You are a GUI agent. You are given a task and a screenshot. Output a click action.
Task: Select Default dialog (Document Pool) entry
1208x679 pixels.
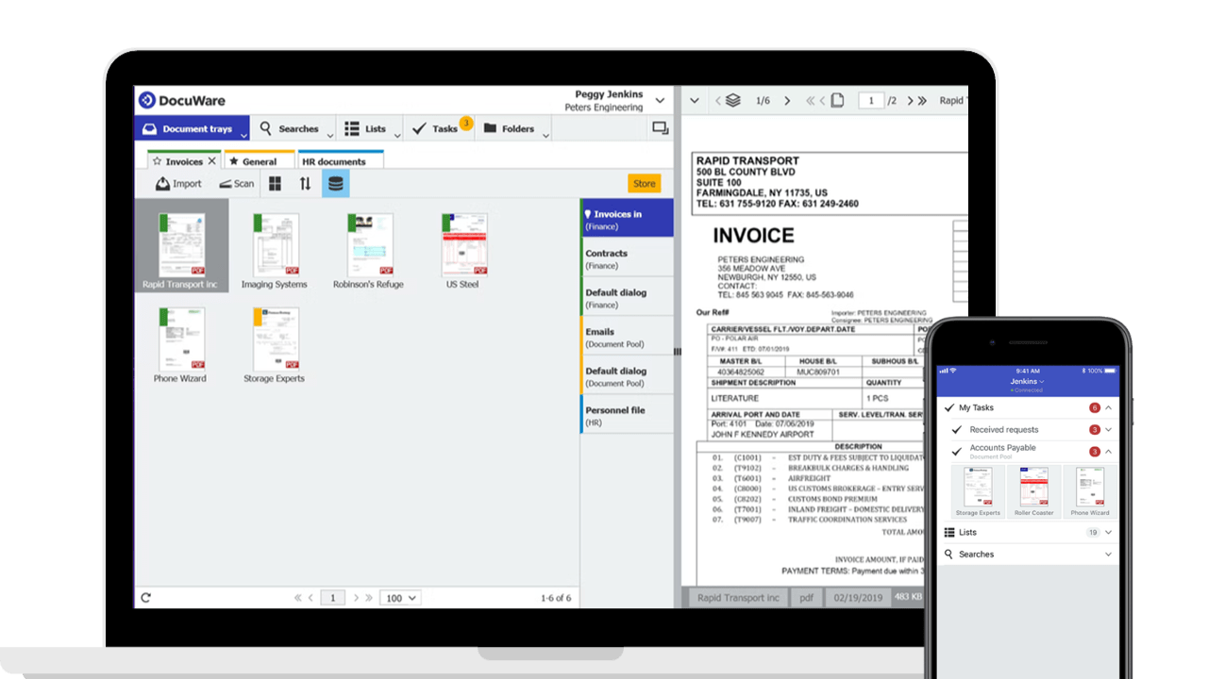pos(627,375)
